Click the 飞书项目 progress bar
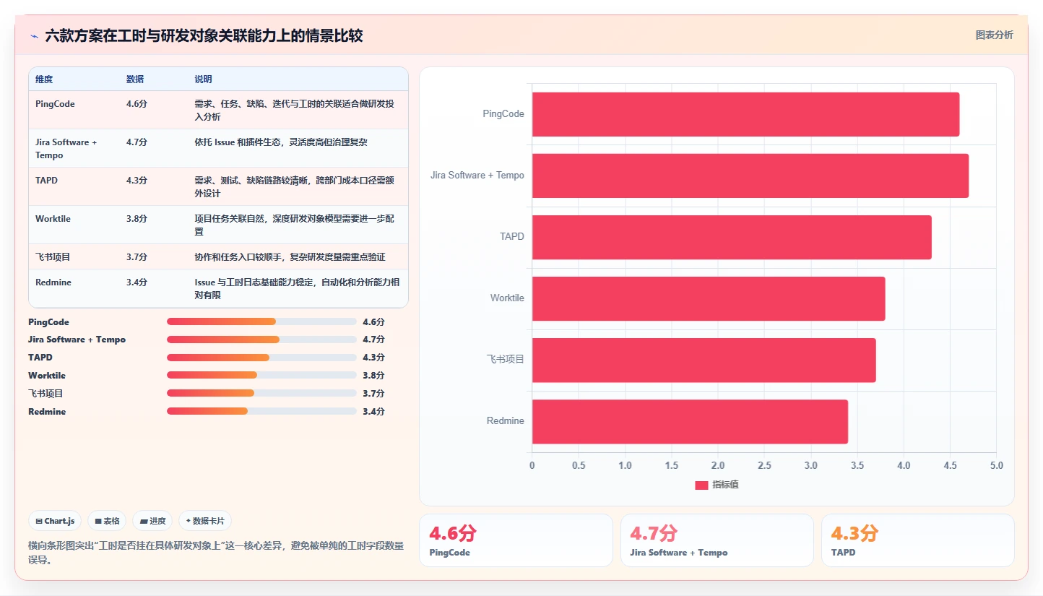This screenshot has height=596, width=1043. pyautogui.click(x=261, y=393)
